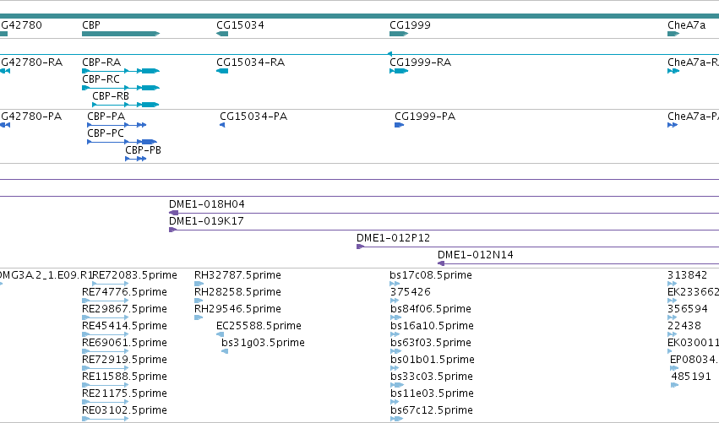Select the RE72083.5prime EST label
Viewport: 719px width, 423px height.
click(135, 275)
